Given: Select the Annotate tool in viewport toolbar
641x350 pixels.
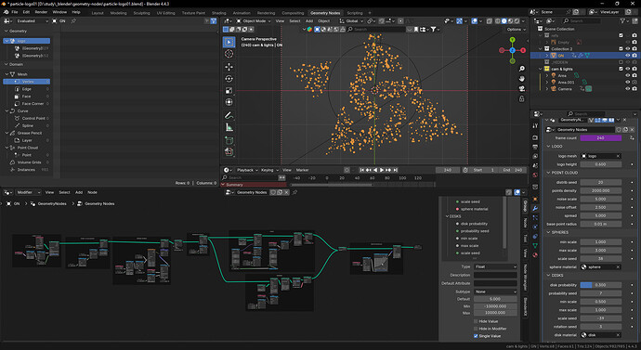Looking at the screenshot, I should coord(229,115).
